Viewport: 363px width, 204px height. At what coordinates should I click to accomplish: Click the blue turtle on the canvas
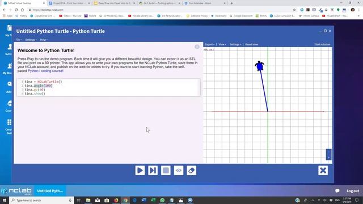click(x=260, y=66)
